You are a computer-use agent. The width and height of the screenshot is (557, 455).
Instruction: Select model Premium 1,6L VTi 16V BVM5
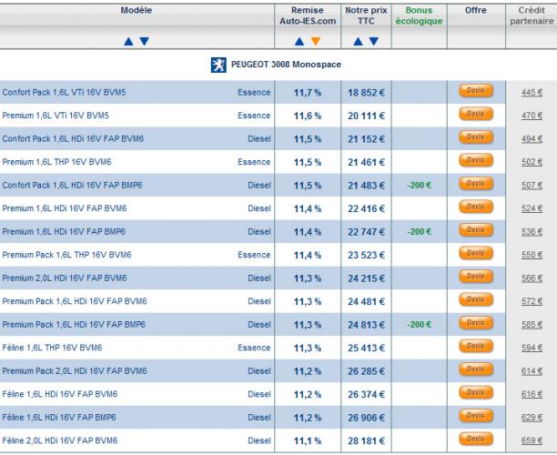(56, 116)
